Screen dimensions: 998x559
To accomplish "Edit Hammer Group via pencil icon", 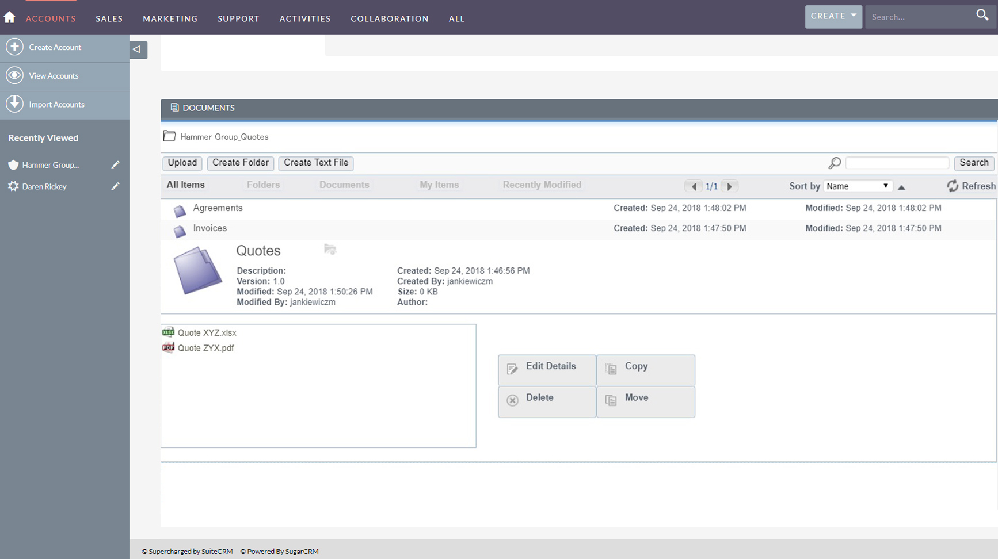I will pos(115,165).
